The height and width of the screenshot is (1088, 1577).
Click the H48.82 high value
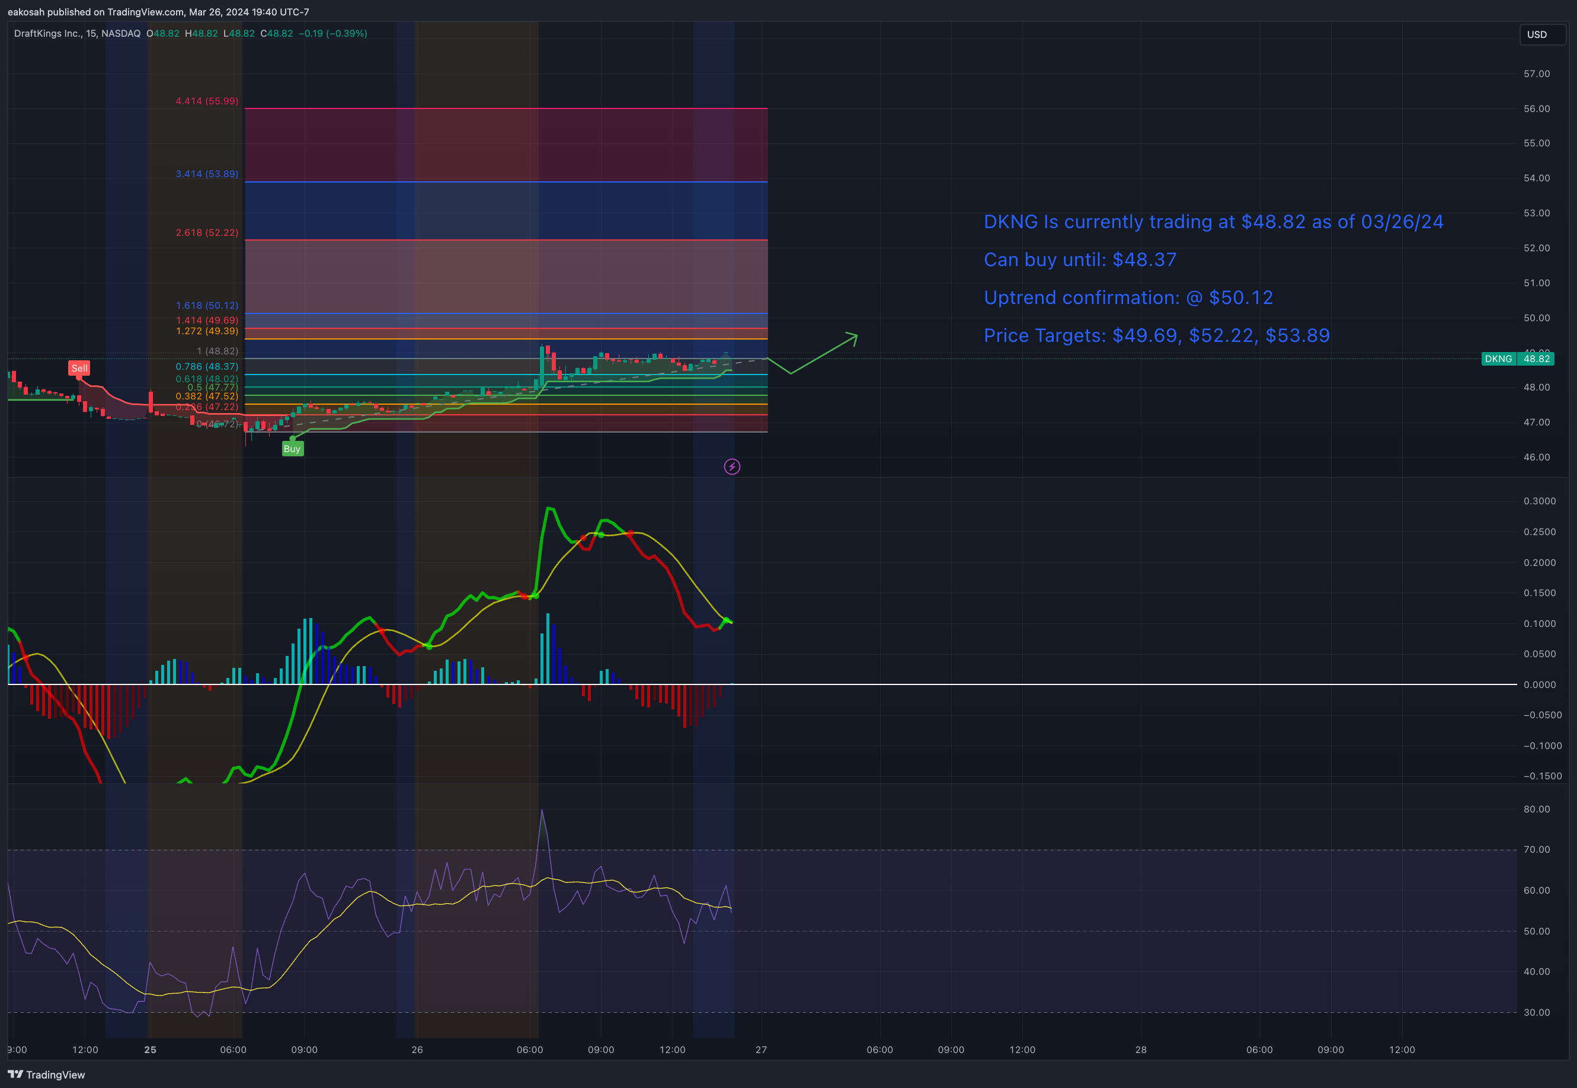(x=201, y=33)
